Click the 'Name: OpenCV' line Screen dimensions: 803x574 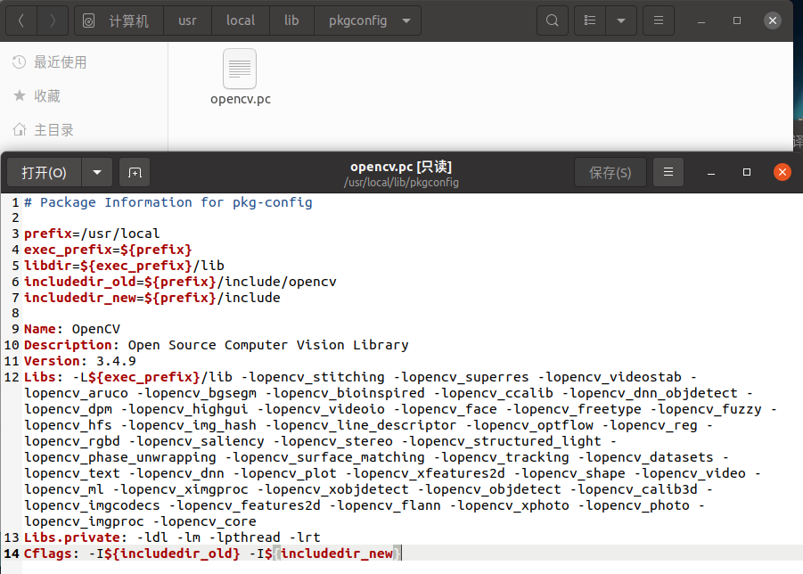pos(72,329)
